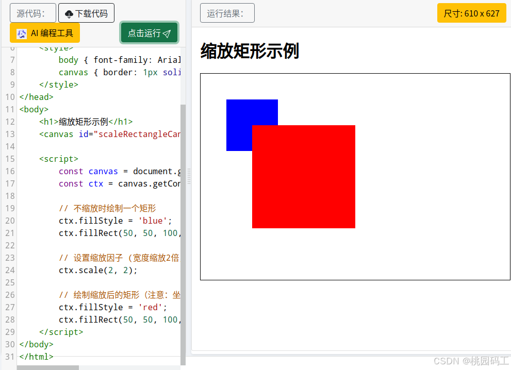Click the comment 绘制缩放后的矩形 on line 26
The image size is (511, 370).
click(x=119, y=295)
